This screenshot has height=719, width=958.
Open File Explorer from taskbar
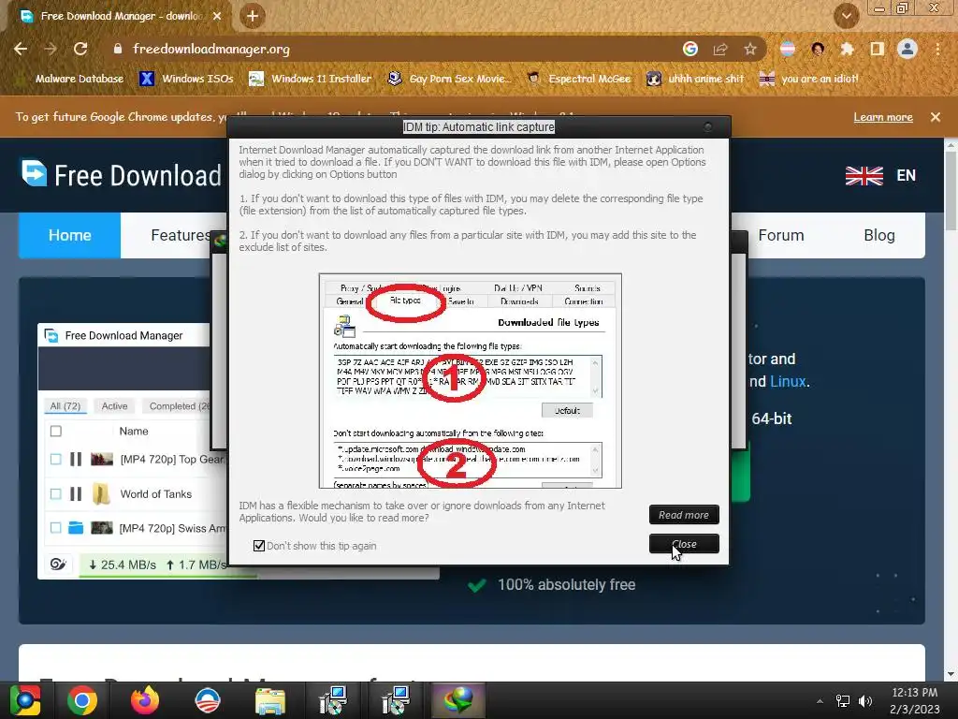(x=270, y=700)
